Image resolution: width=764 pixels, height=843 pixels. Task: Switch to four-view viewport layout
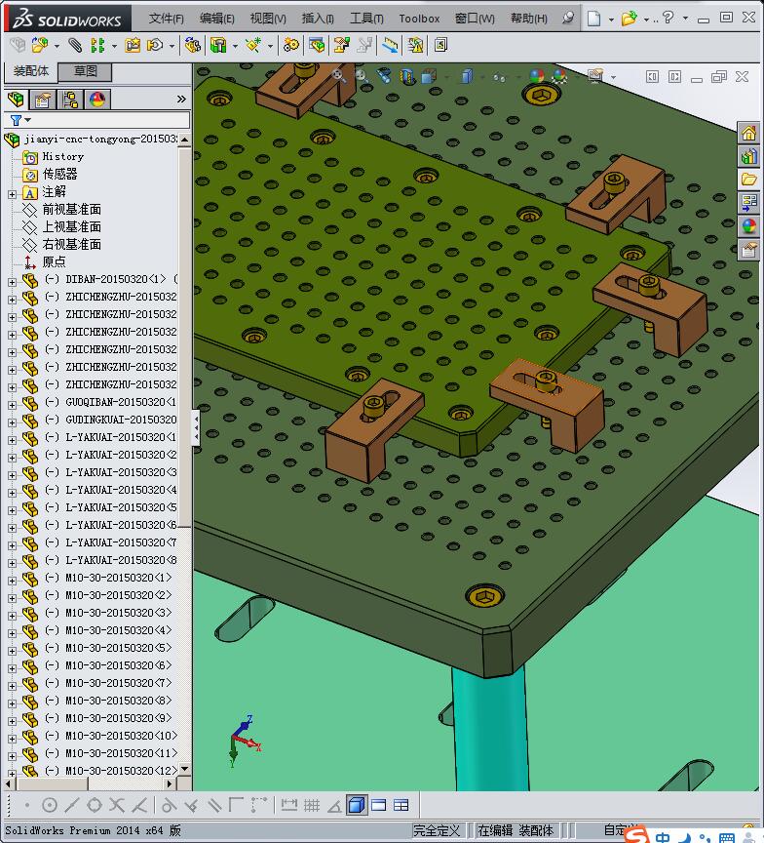401,805
